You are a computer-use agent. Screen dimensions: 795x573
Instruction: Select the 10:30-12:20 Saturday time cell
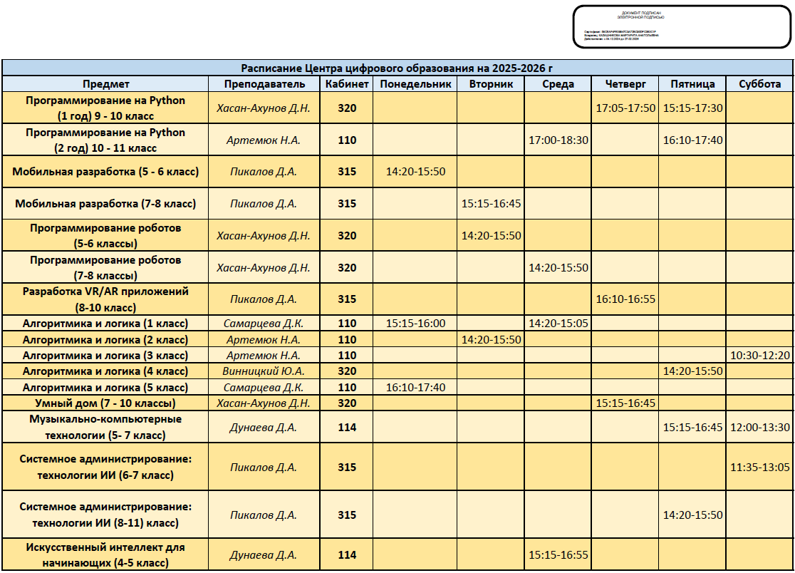pyautogui.click(x=759, y=356)
